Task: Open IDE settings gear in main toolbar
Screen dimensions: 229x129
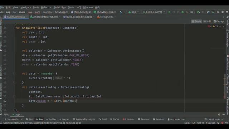Action: tap(223, 12)
